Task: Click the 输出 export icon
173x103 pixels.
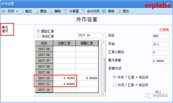Action: click(x=22, y=11)
